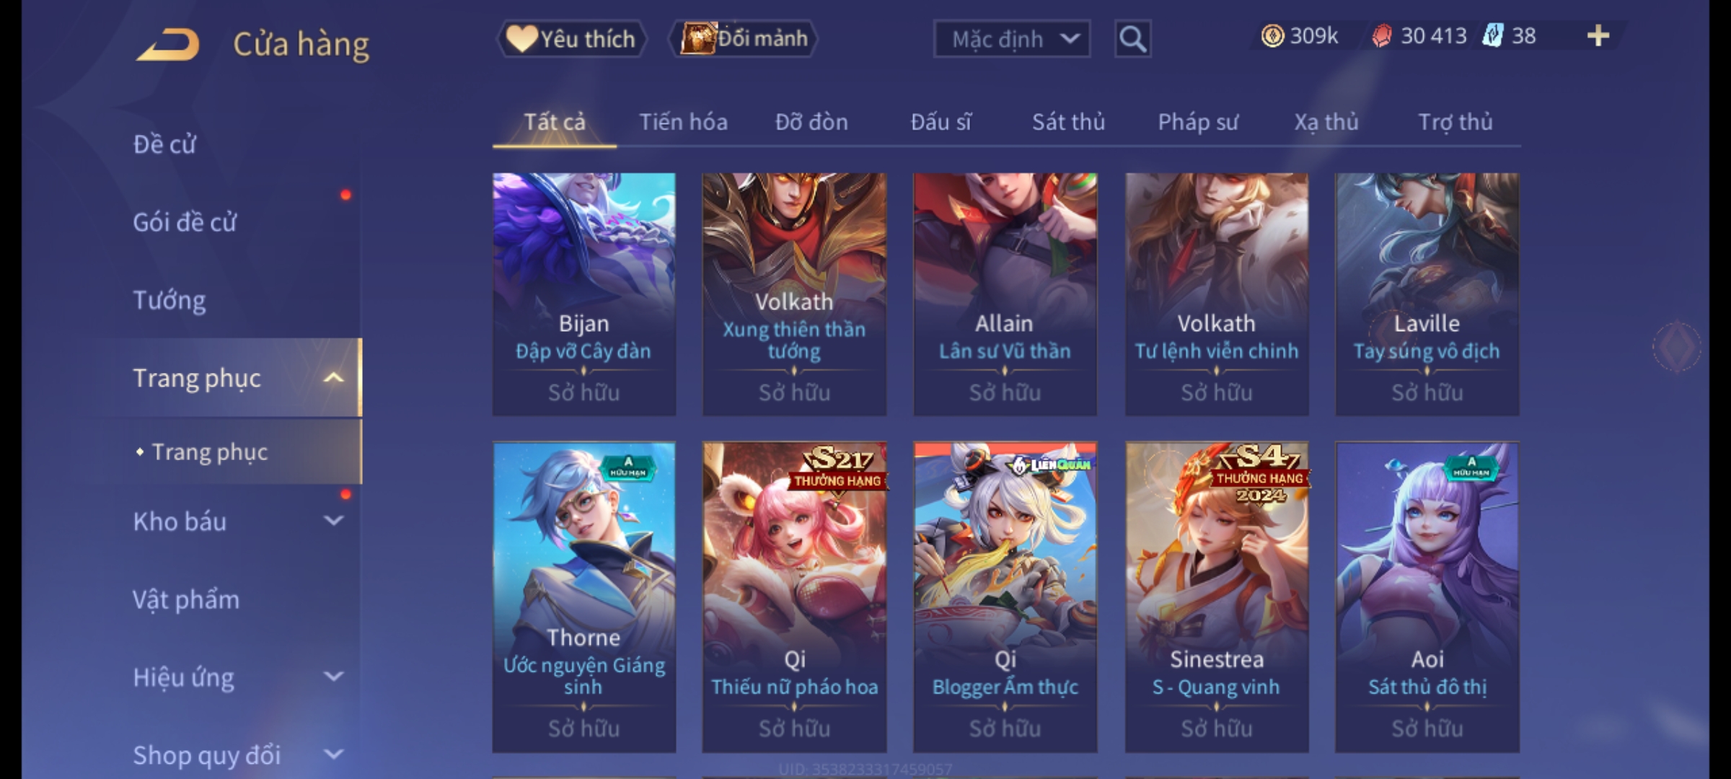This screenshot has height=779, width=1731.
Task: Open Yêu thích favorites heart button
Action: 571,39
